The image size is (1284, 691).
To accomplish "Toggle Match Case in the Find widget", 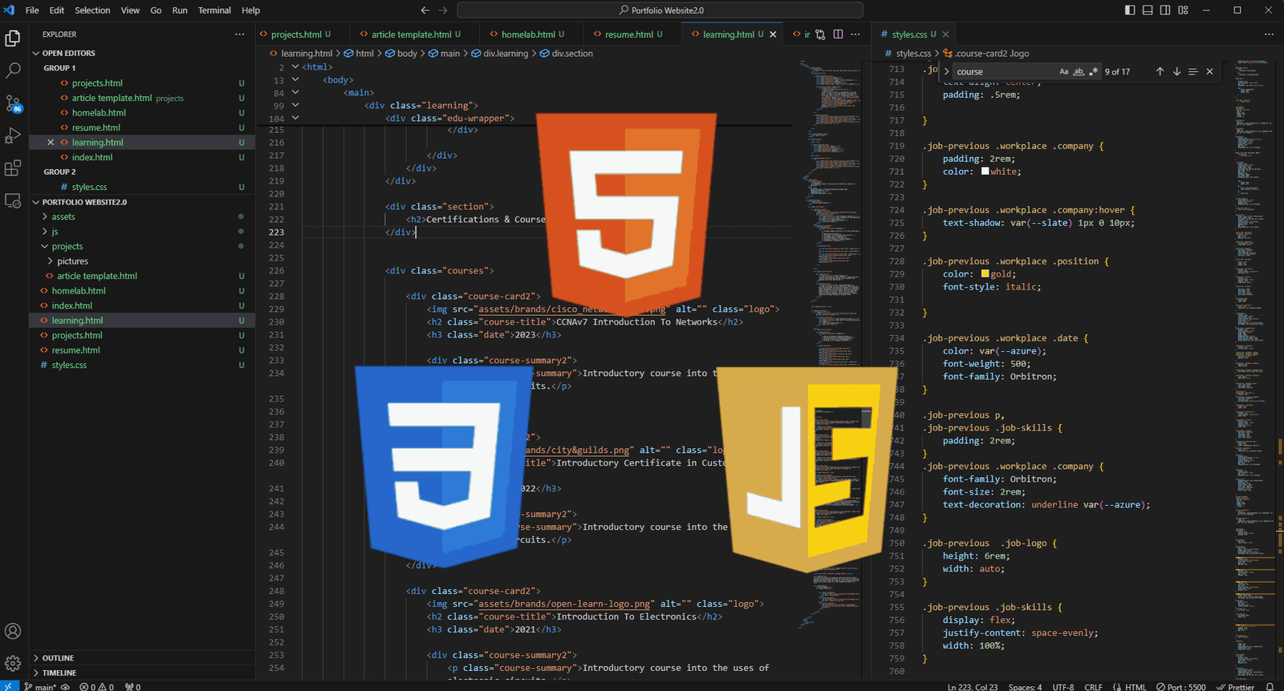I will (1064, 71).
